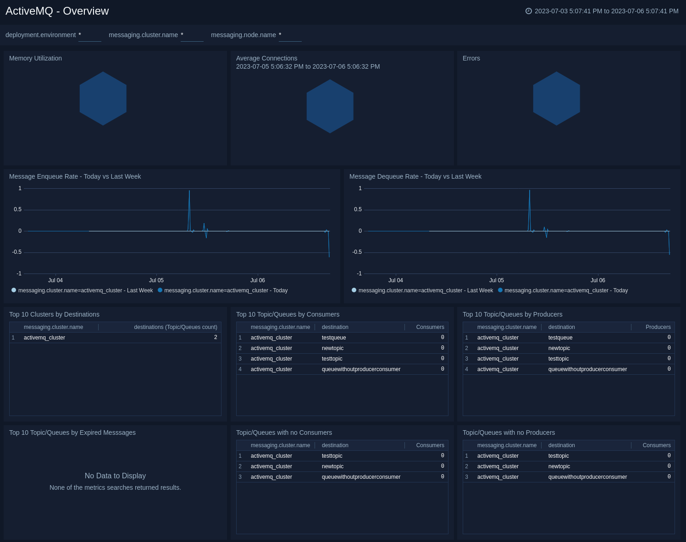Select the Memory Utilization panel title
This screenshot has height=542, width=686.
click(35, 58)
